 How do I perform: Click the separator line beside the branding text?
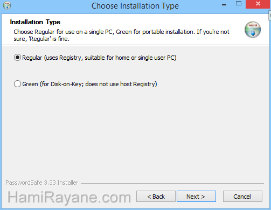tap(172, 183)
